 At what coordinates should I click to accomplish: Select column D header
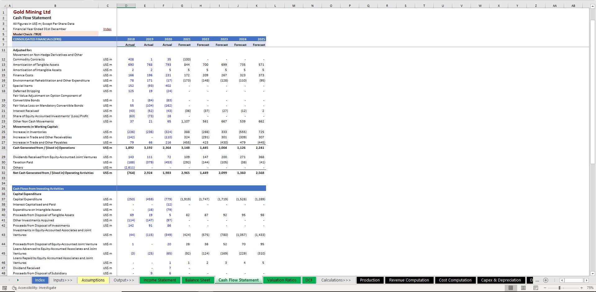pyautogui.click(x=126, y=6)
